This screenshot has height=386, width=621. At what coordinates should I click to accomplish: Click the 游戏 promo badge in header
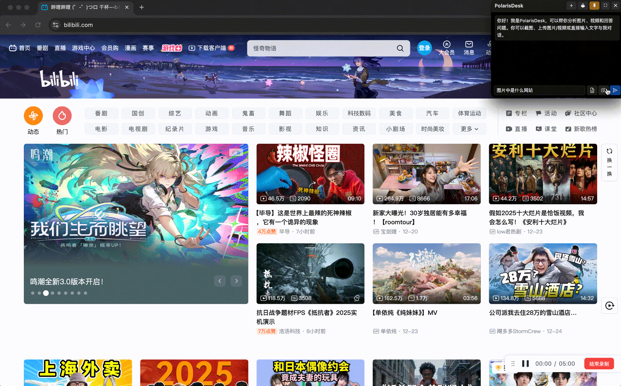pyautogui.click(x=172, y=48)
